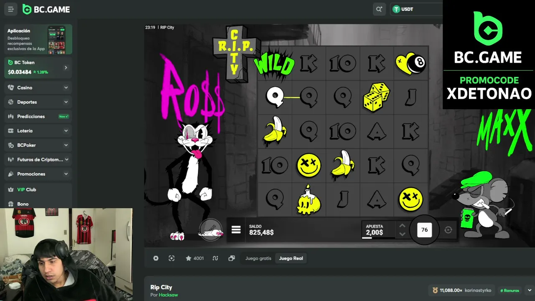535x301 pixels.
Task: Click the Aplicación app promo banner
Action: click(x=38, y=40)
